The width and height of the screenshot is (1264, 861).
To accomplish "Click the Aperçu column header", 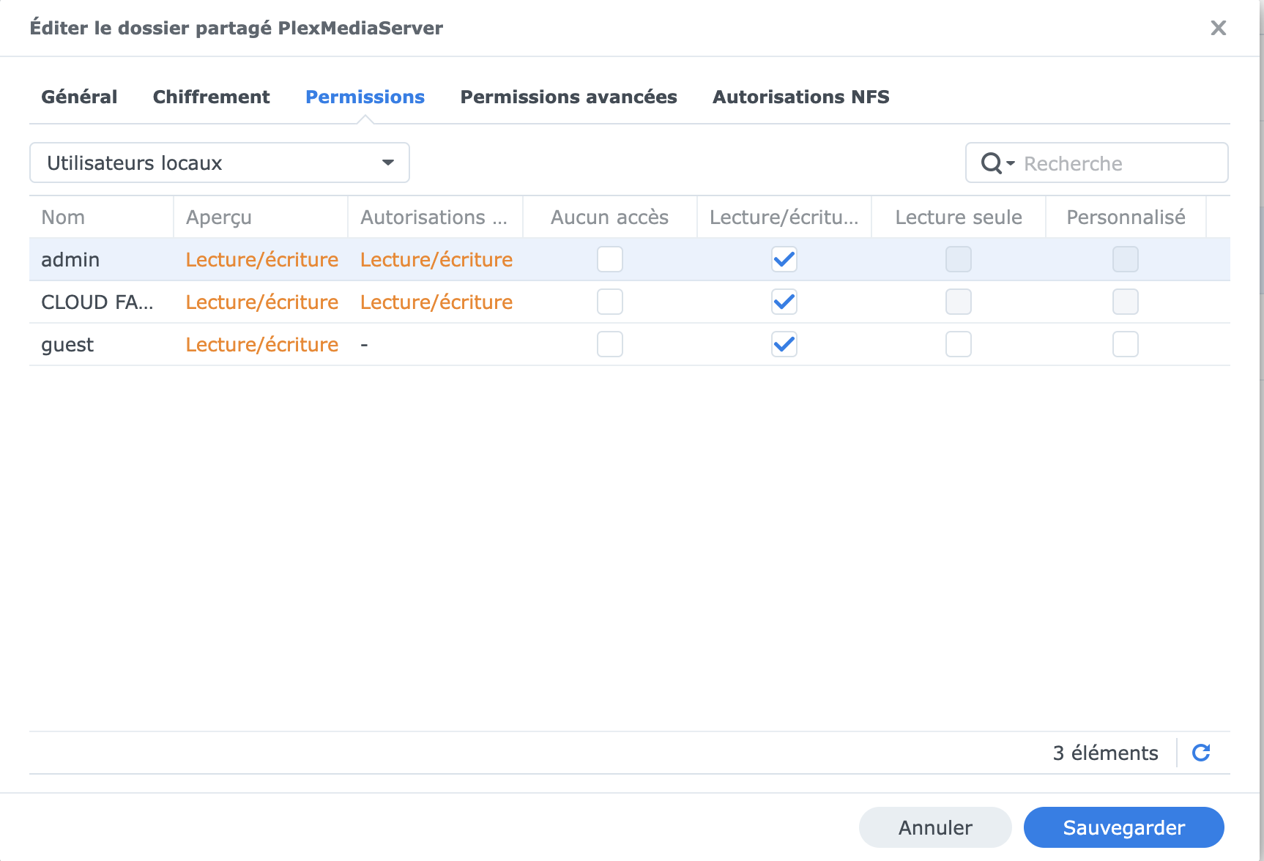I will pos(261,217).
